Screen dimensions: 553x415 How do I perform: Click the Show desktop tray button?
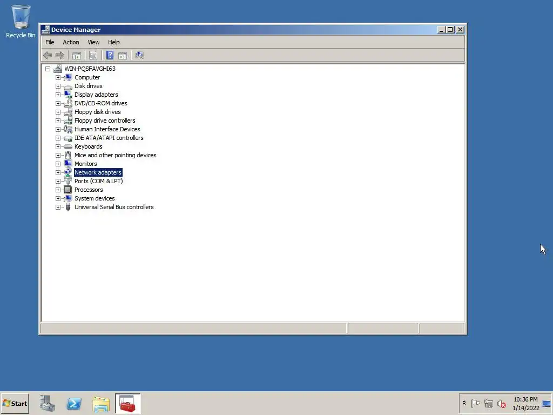547,403
